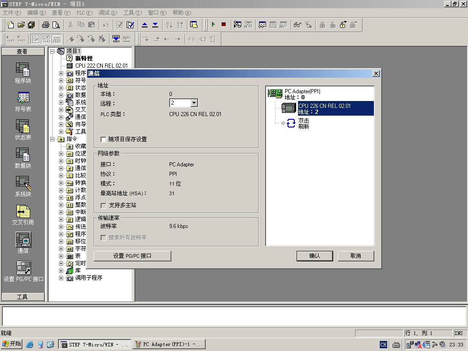This screenshot has width=468, height=351.
Task: Open the PLC(P) menu
Action: (x=85, y=12)
